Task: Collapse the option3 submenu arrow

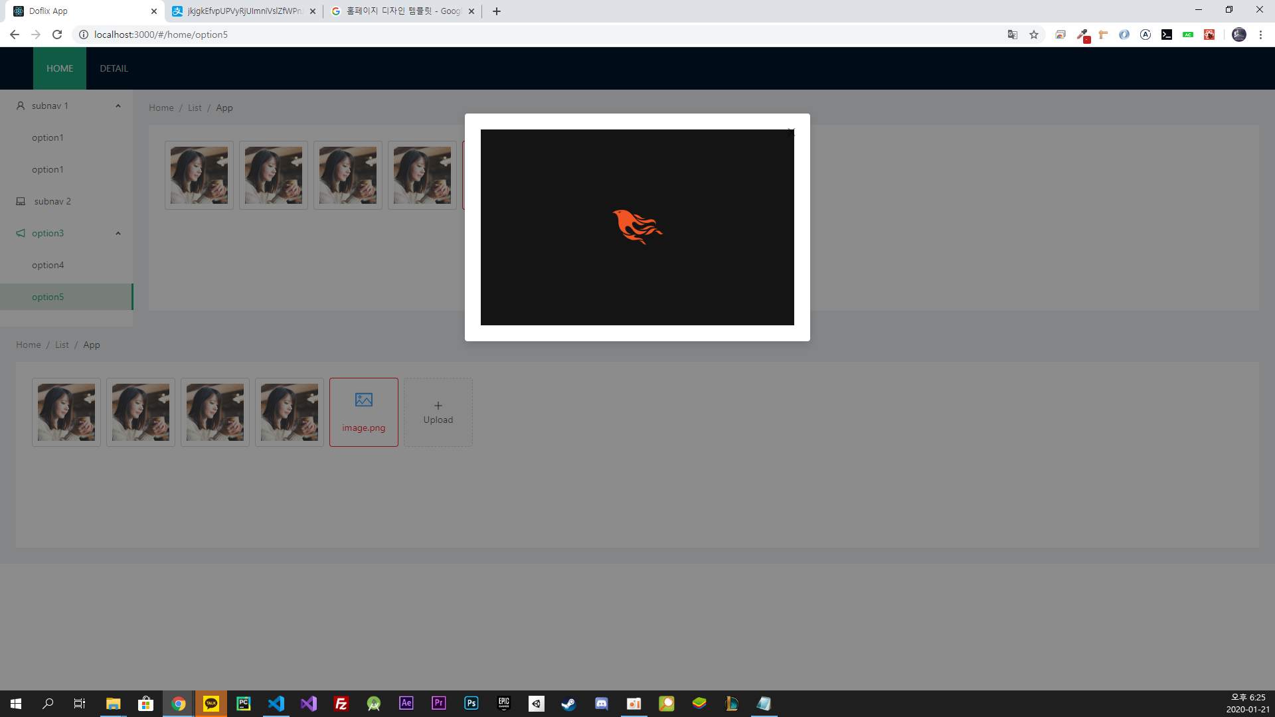Action: point(118,234)
